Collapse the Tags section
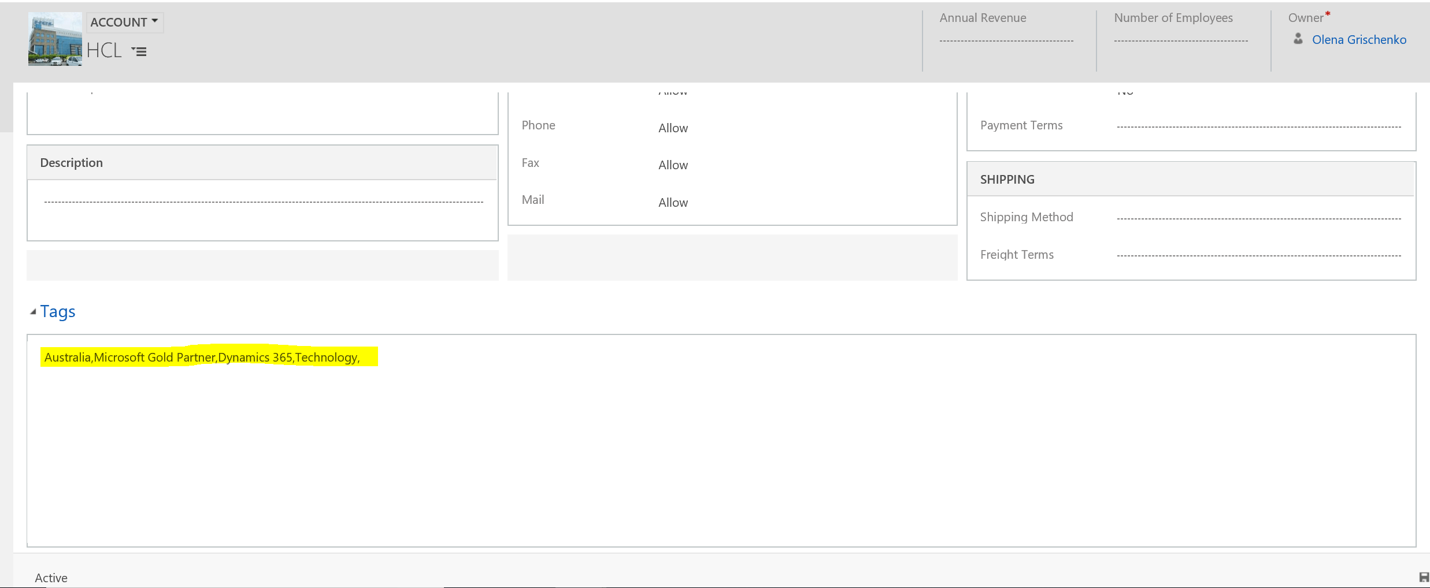This screenshot has width=1430, height=588. point(33,312)
